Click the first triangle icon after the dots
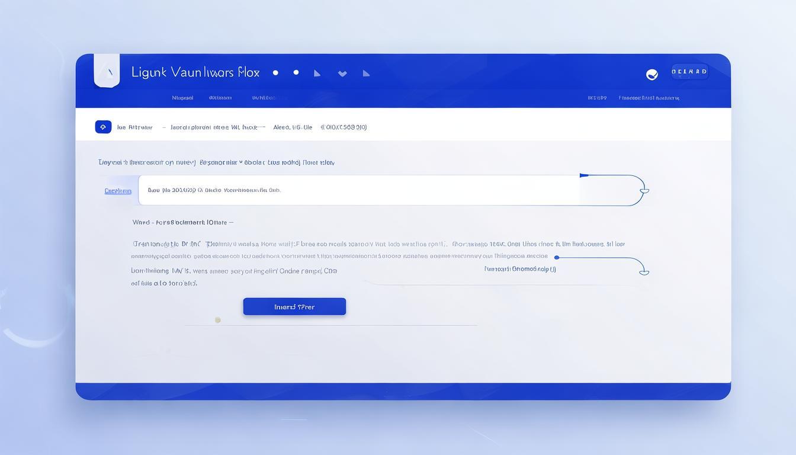796x455 pixels. pyautogui.click(x=317, y=73)
